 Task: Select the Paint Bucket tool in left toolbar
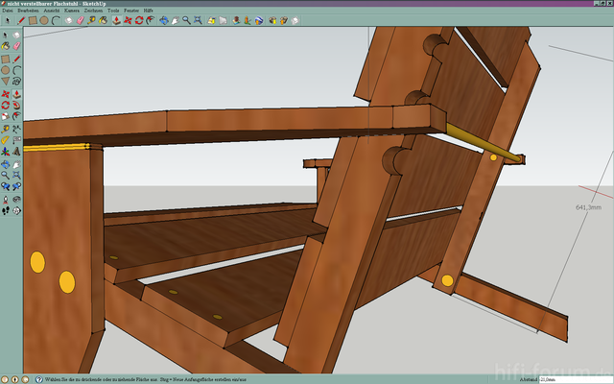(6, 45)
